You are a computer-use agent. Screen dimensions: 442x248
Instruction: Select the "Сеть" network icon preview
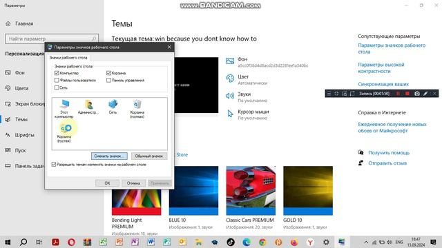click(113, 107)
